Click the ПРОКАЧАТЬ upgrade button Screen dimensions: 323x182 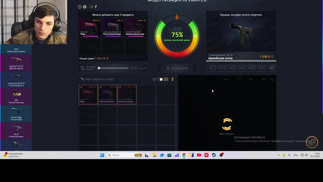coord(177,68)
